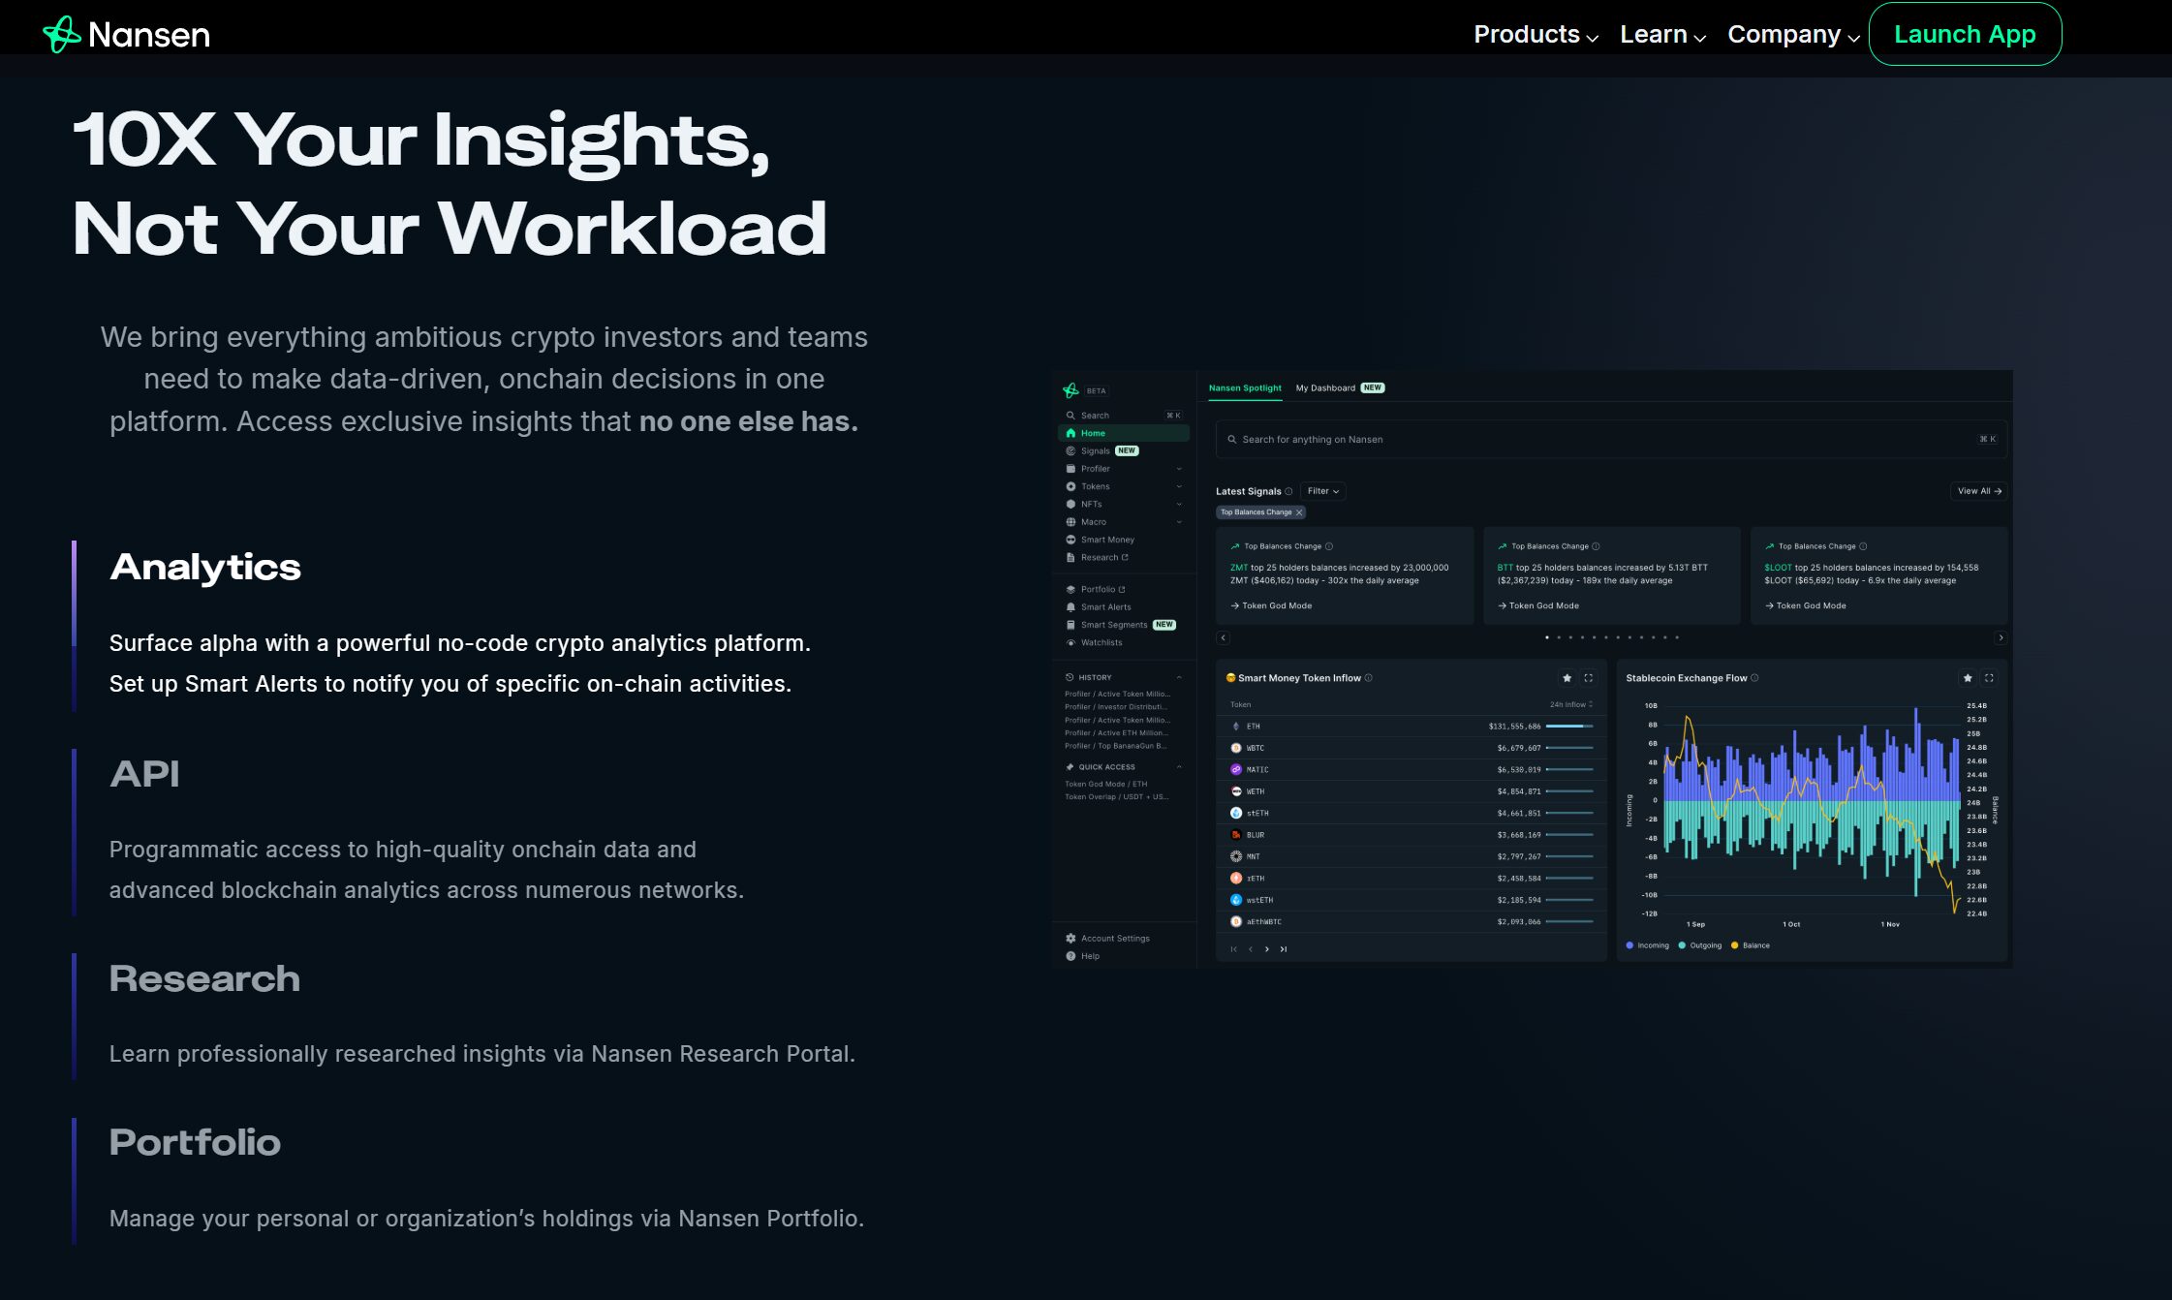Screen dimensions: 2172x1300
Task: Favorite the Smart Money Token Inflow widget
Action: pyautogui.click(x=1567, y=678)
